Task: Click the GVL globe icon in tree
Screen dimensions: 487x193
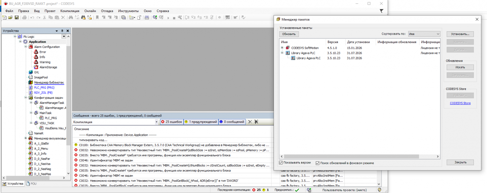Action: coord(31,72)
